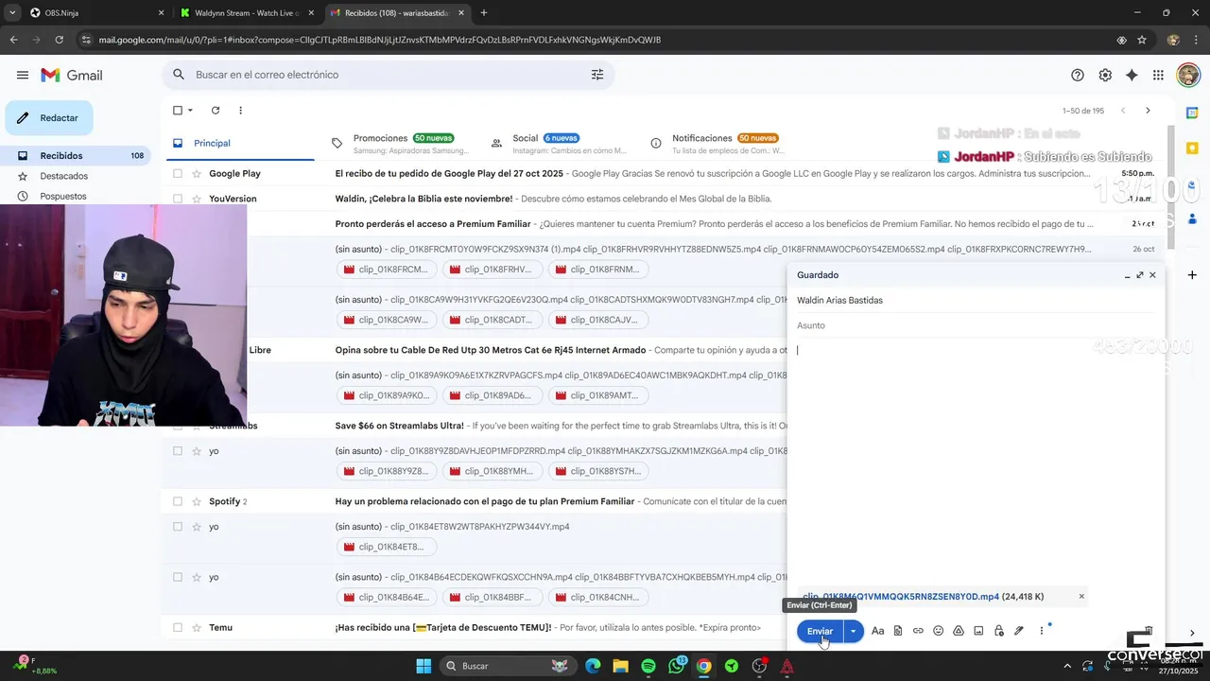Screen dimensions: 1210x681
Task: Click the Chrome address bar URL
Action: point(379,40)
